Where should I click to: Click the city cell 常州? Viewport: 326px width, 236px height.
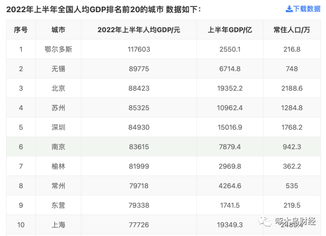tap(58, 186)
